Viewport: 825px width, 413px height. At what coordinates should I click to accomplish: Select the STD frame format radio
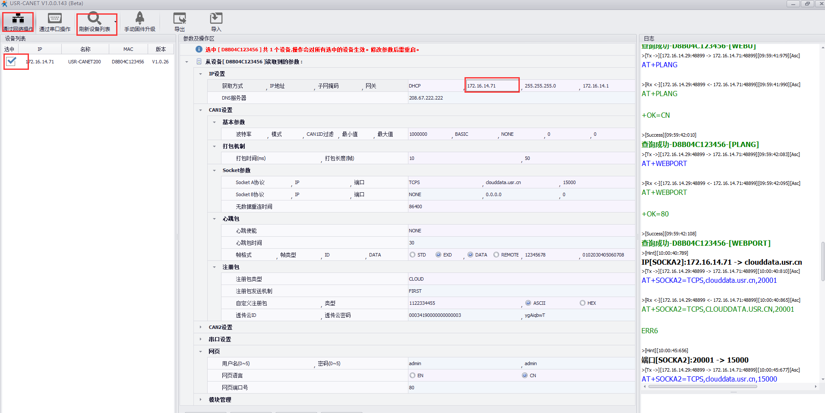(x=413, y=255)
